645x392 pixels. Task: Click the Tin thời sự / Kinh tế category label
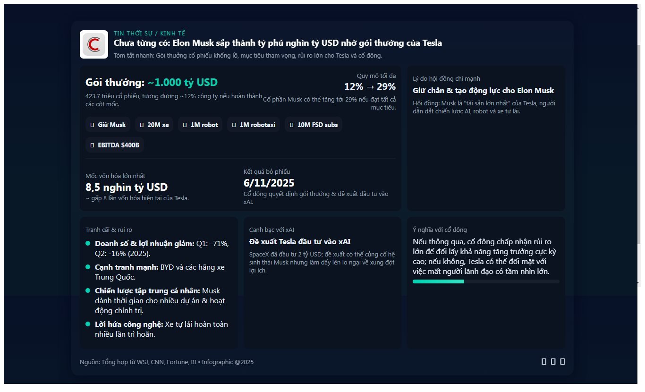(x=150, y=34)
